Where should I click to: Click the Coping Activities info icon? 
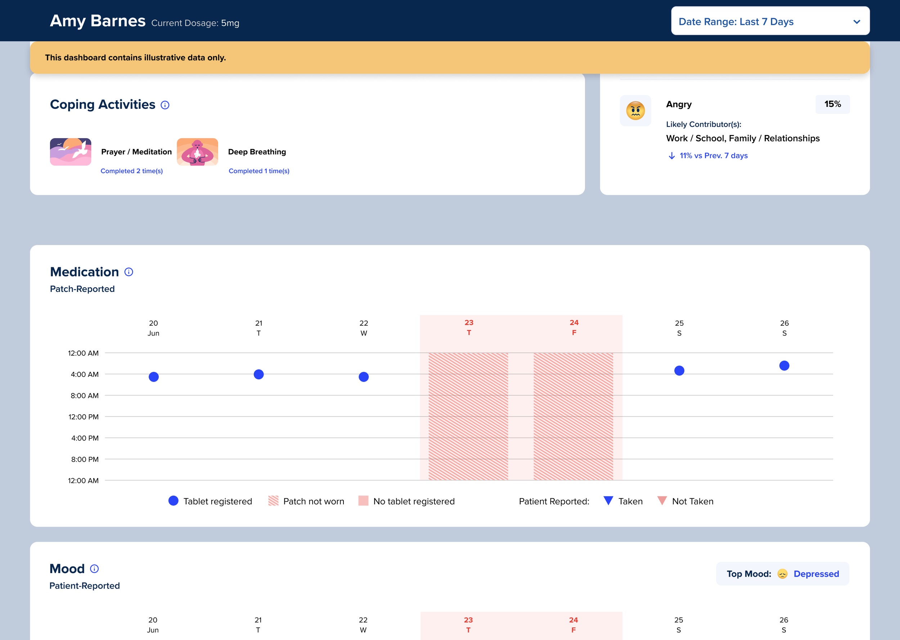165,105
